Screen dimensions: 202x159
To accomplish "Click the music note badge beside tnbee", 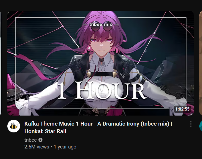I will (x=40, y=140).
